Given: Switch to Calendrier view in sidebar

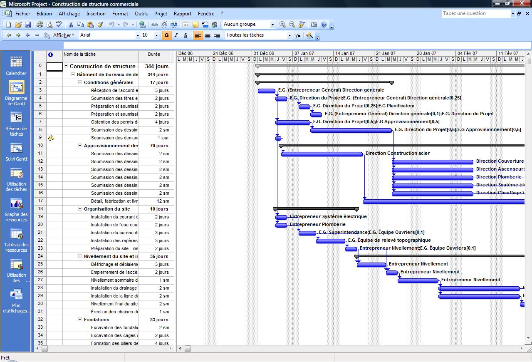Looking at the screenshot, I should tap(16, 66).
